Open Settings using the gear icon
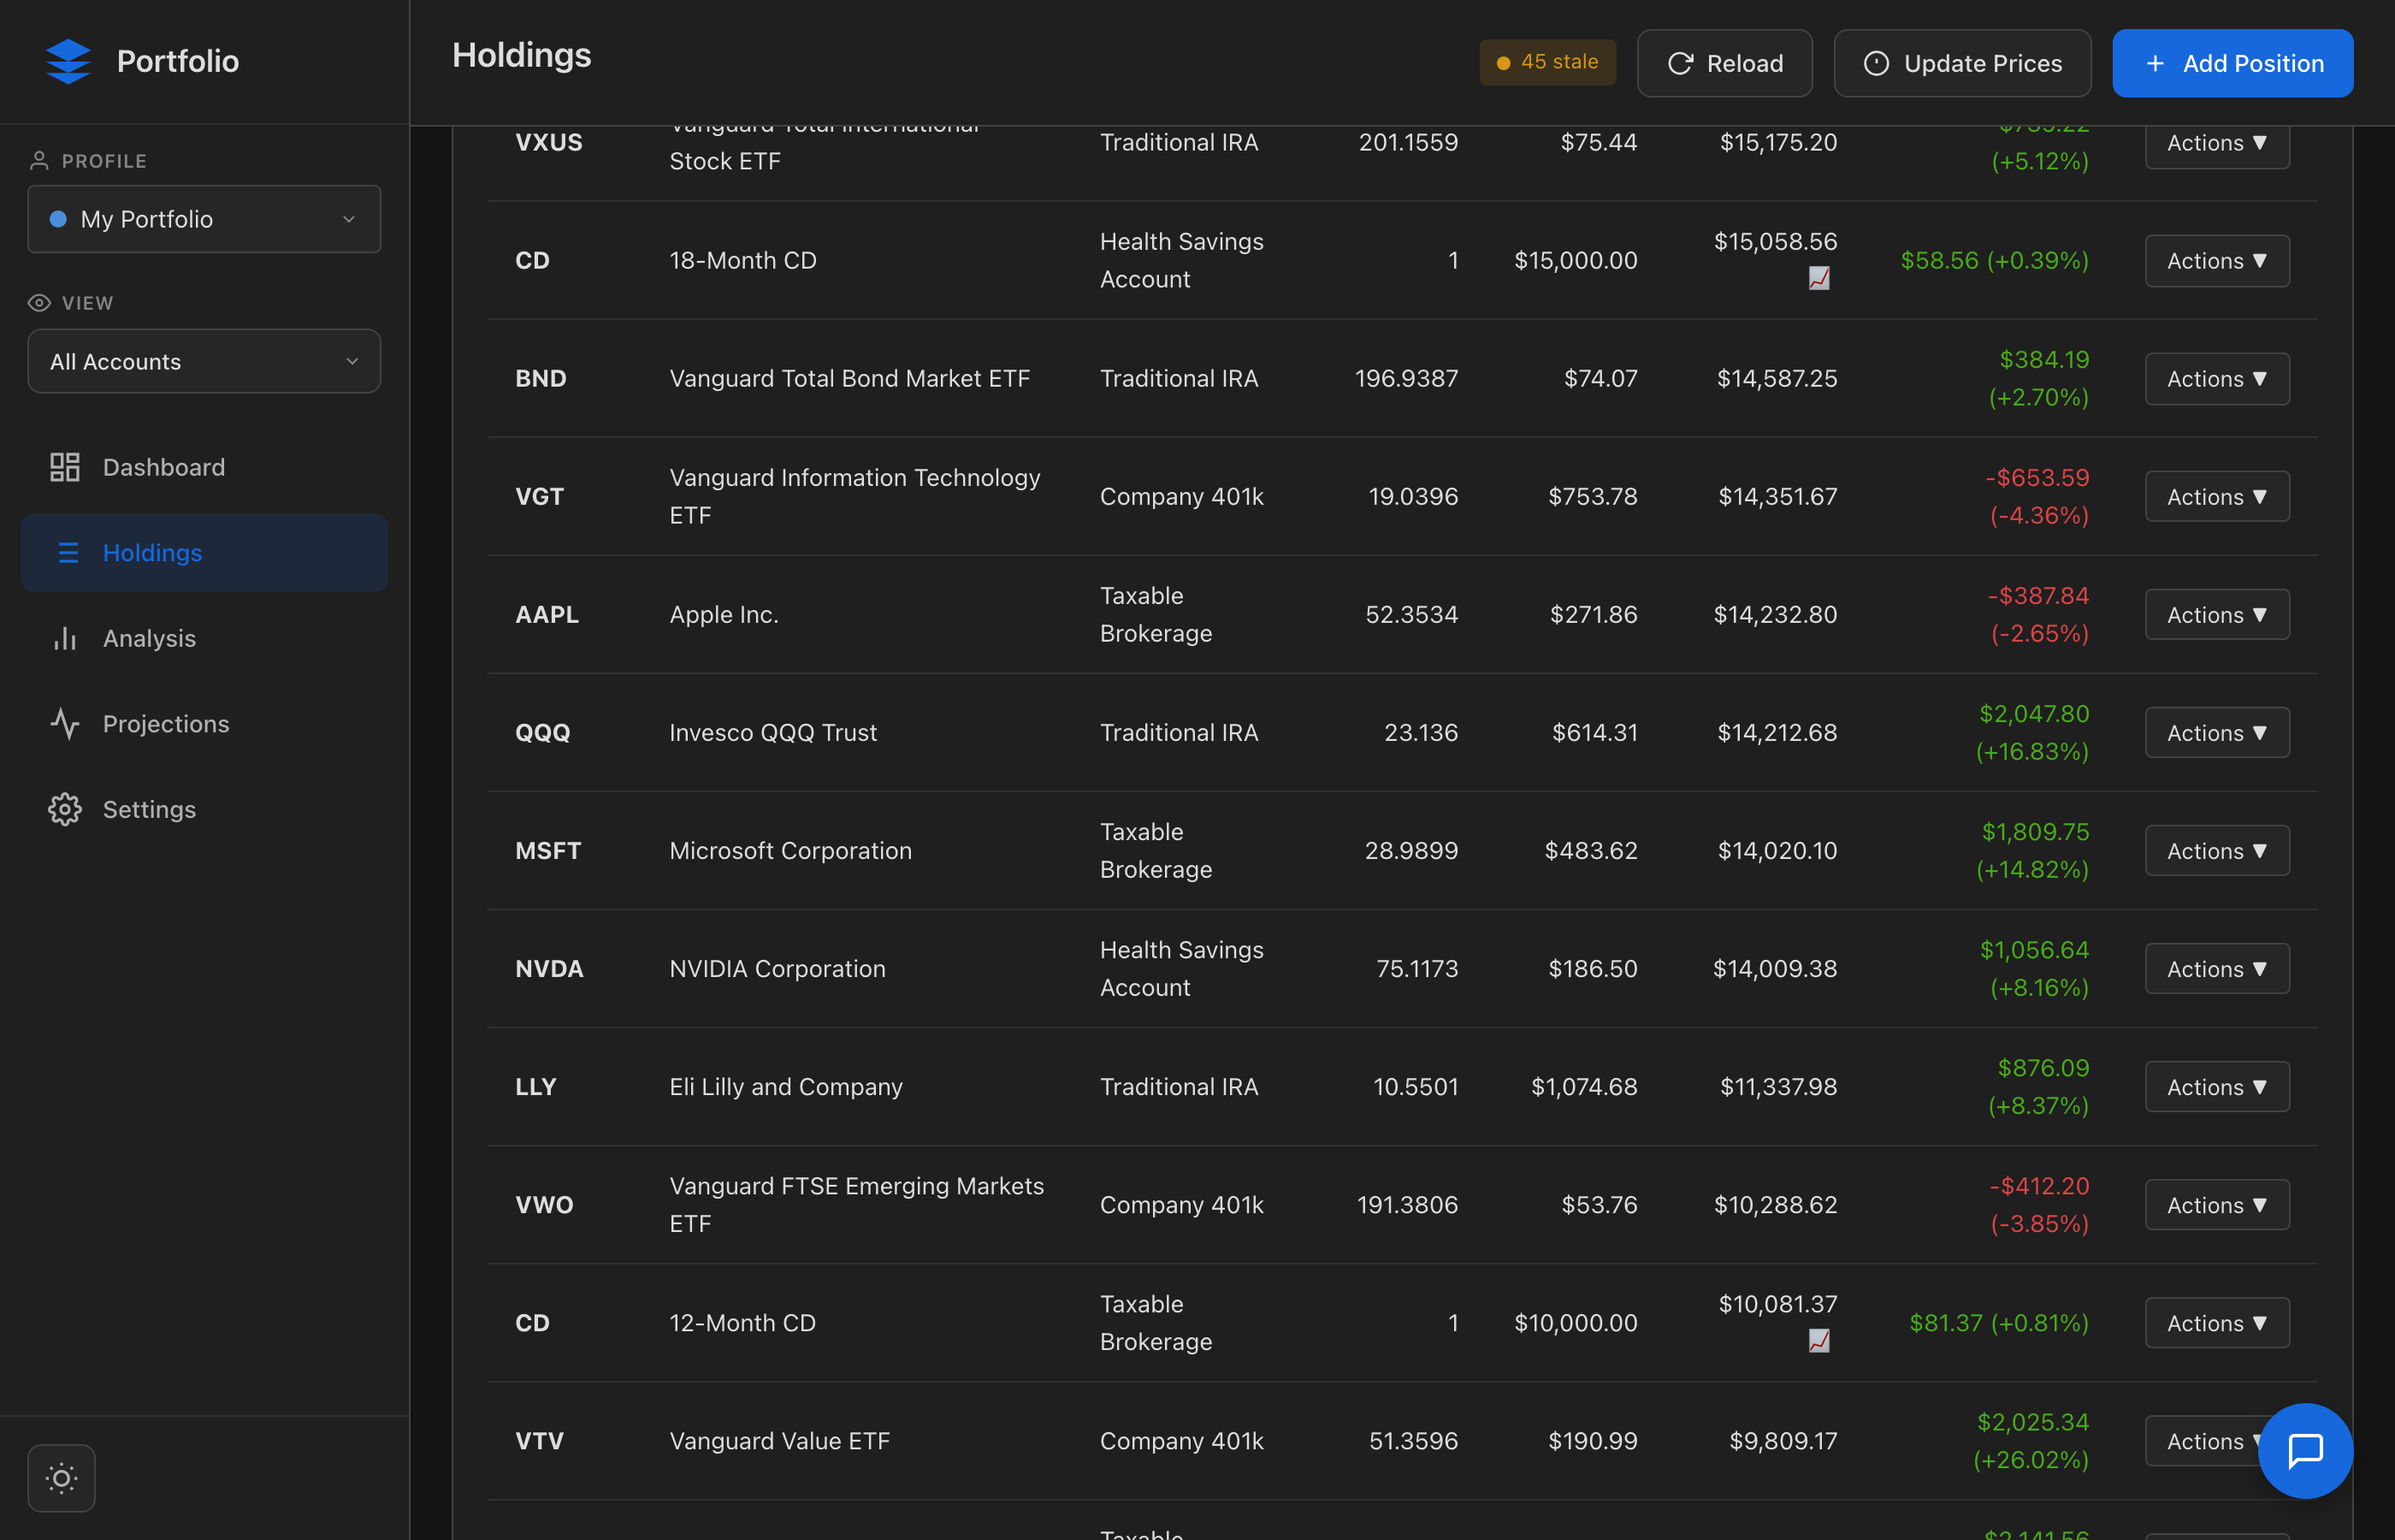2395x1540 pixels. tap(65, 809)
